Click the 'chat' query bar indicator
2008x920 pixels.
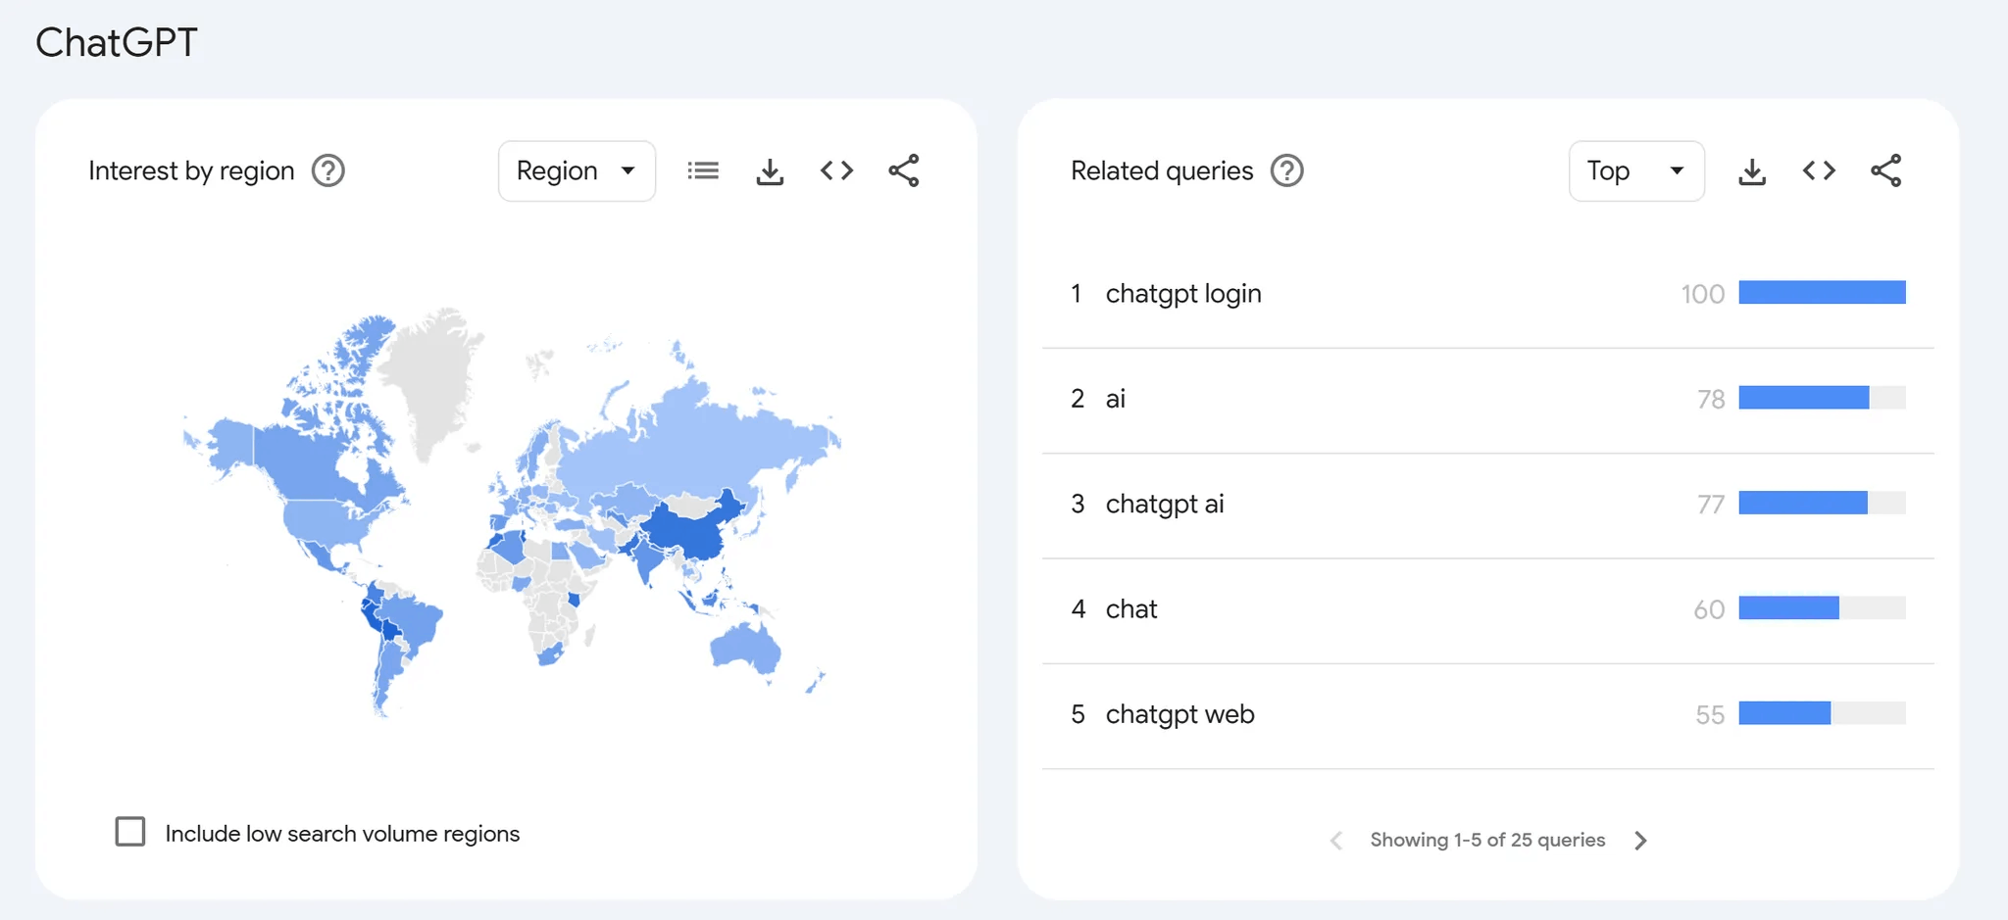coord(1822,608)
